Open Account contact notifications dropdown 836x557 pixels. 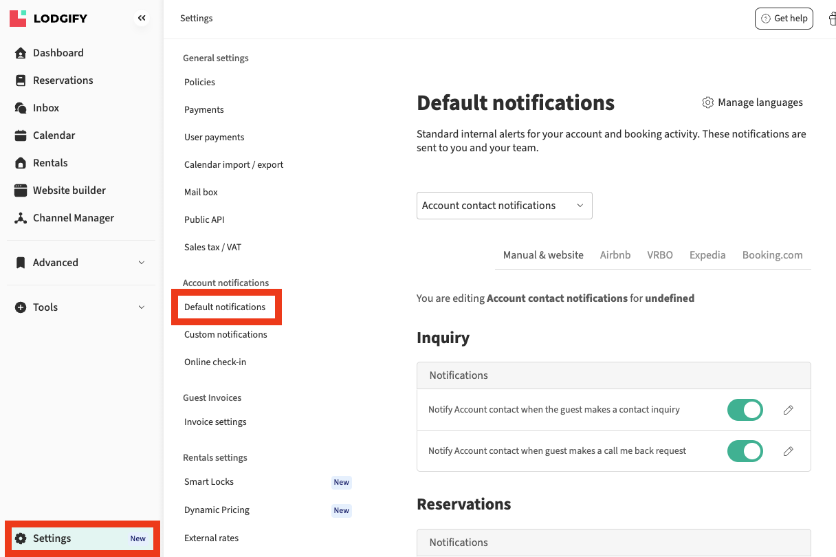[504, 206]
